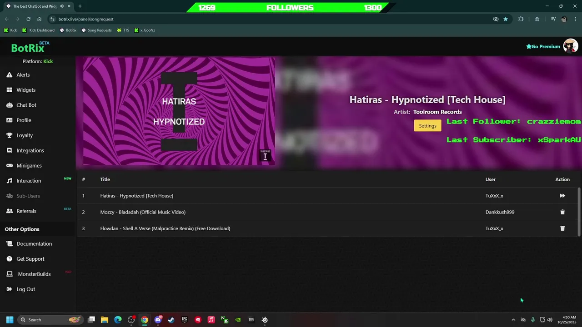
Task: Open browser media controls icon
Action: (553, 19)
